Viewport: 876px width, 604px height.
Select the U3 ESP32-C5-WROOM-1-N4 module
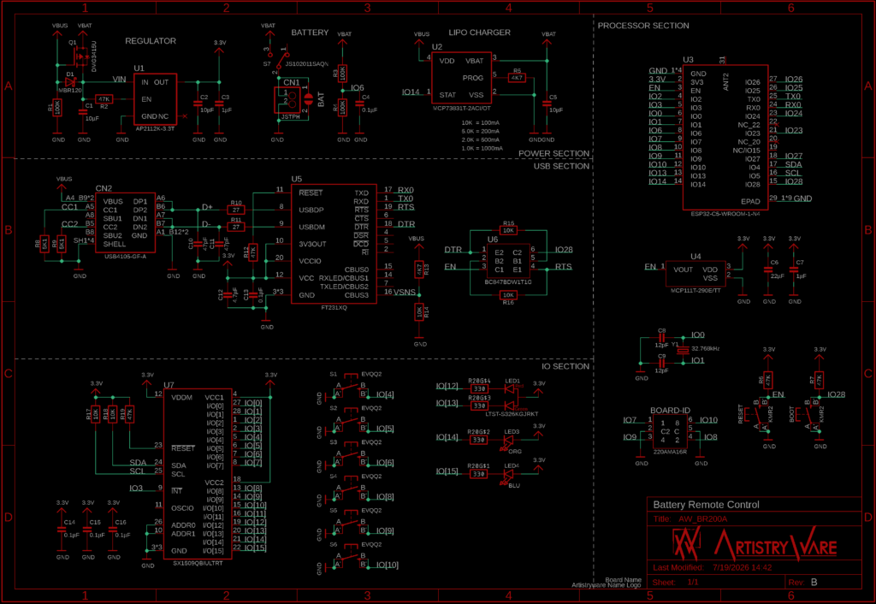(x=725, y=137)
